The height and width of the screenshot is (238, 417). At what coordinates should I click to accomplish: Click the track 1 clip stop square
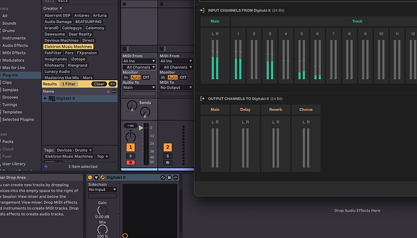pos(124,49)
